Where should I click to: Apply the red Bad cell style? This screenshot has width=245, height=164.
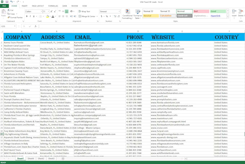(201, 11)
